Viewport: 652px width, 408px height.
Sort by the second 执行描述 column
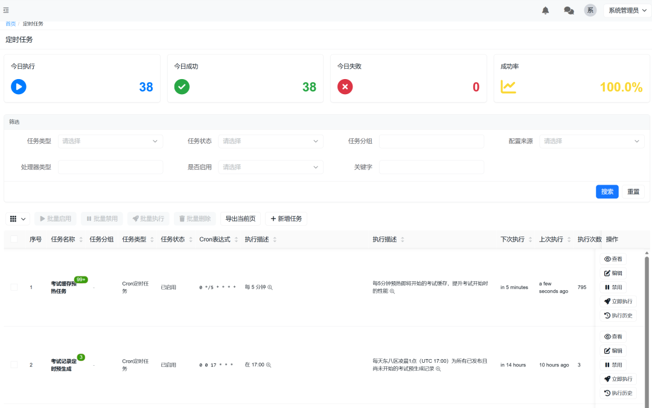[403, 240]
